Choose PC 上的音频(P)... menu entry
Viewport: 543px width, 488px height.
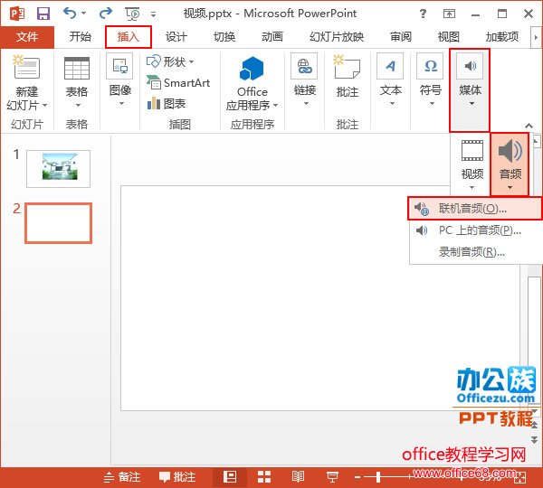pyautogui.click(x=475, y=230)
